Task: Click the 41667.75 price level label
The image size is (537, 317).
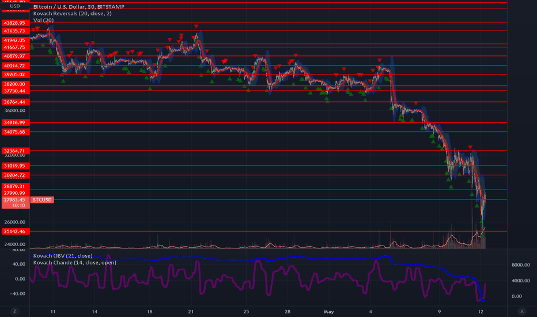Action: click(x=16, y=47)
